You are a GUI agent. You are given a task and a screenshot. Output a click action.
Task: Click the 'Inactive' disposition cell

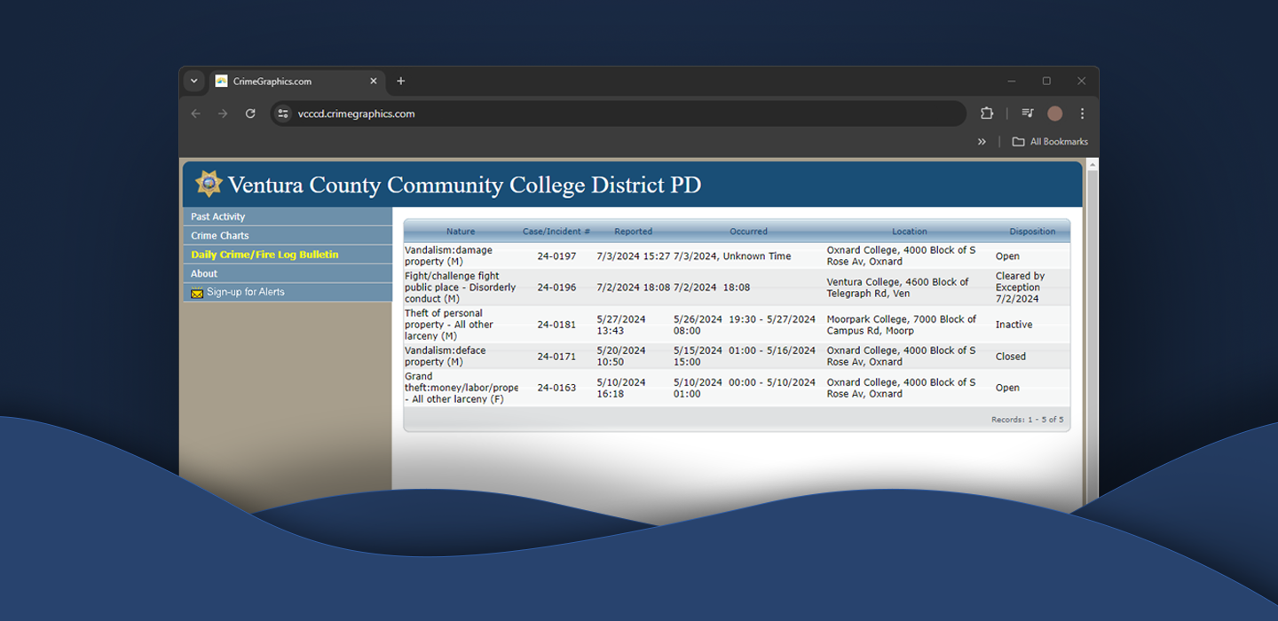tap(1014, 325)
